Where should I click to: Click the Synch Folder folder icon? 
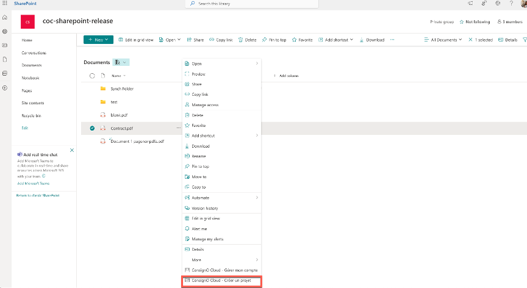pyautogui.click(x=103, y=88)
